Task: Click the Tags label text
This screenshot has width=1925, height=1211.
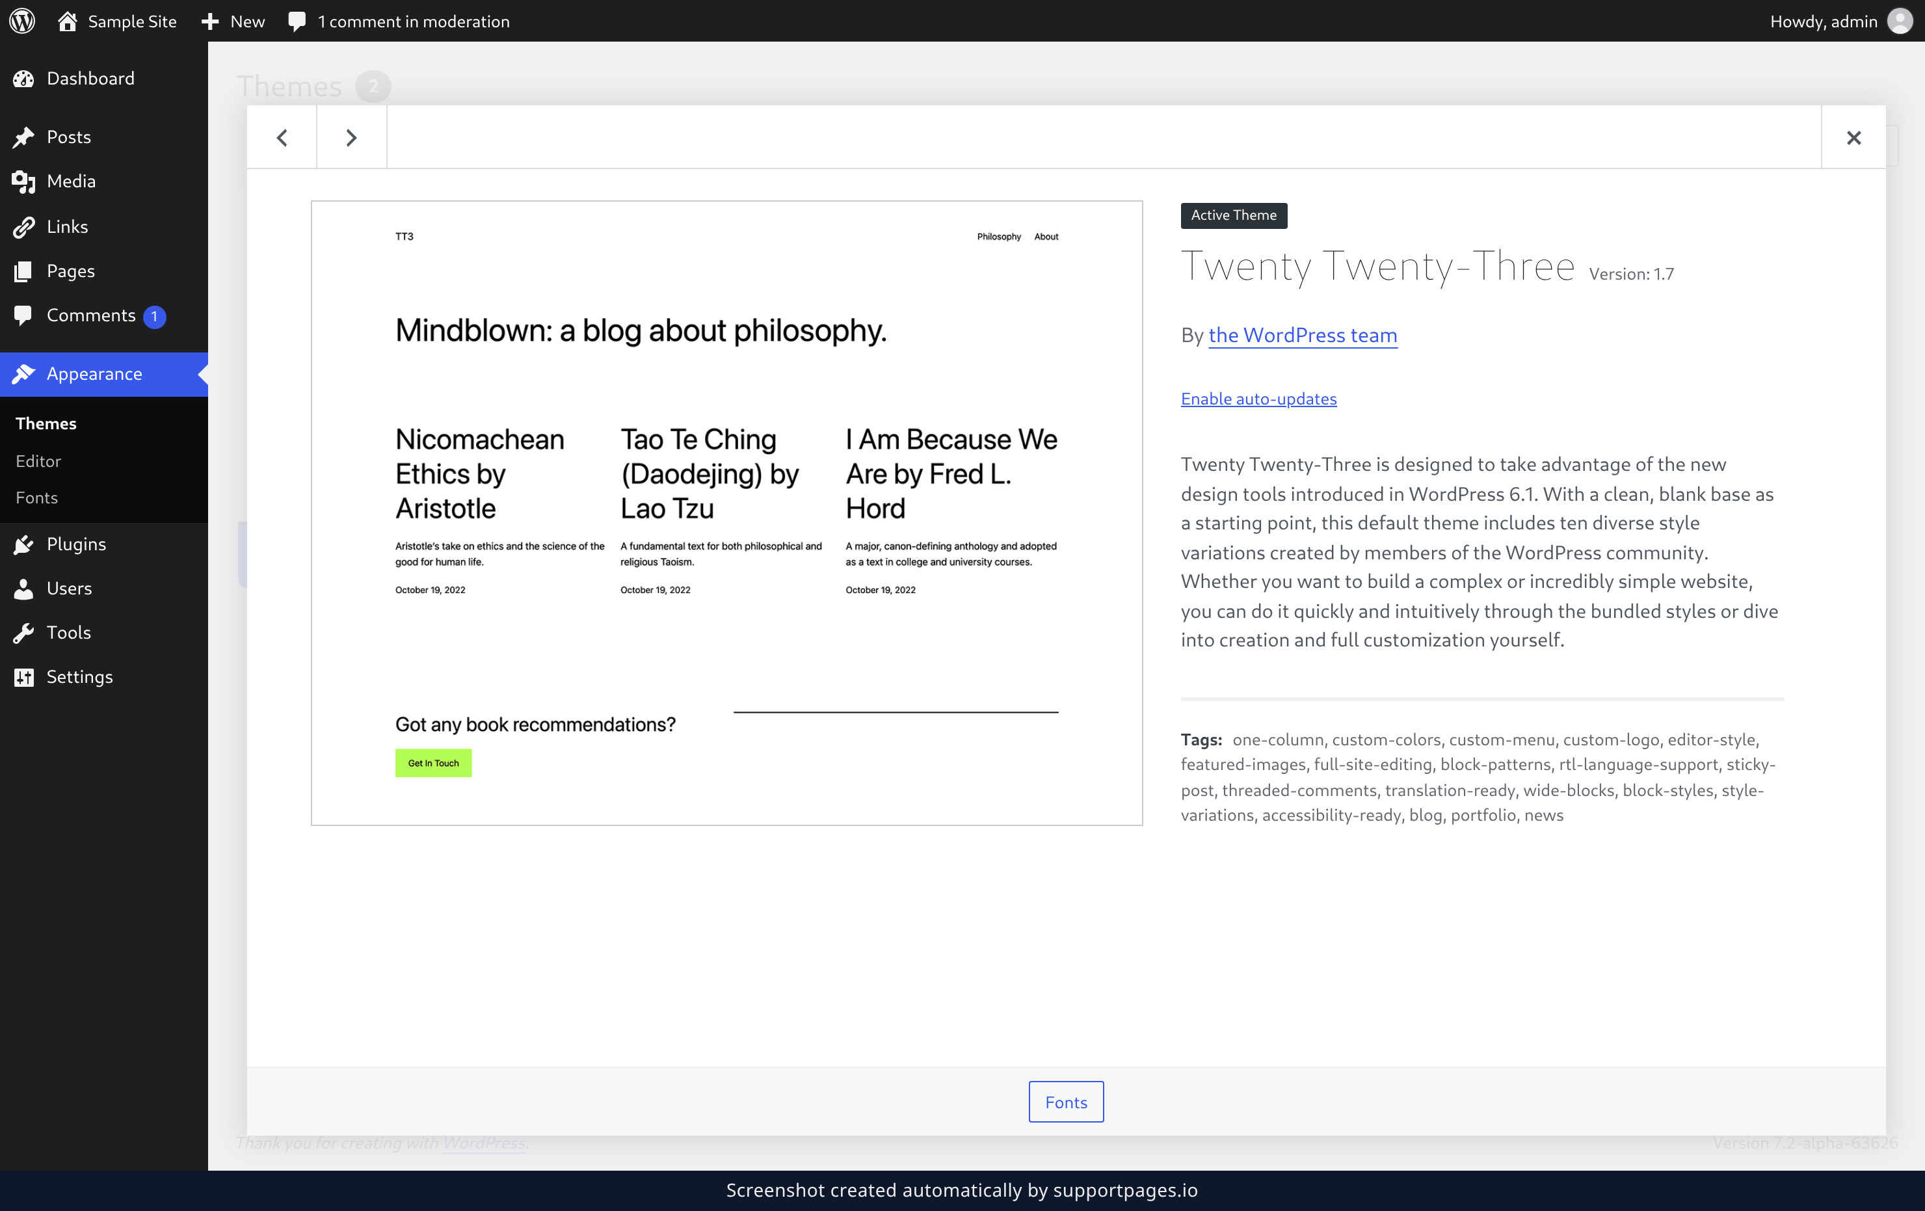Action: [1201, 739]
